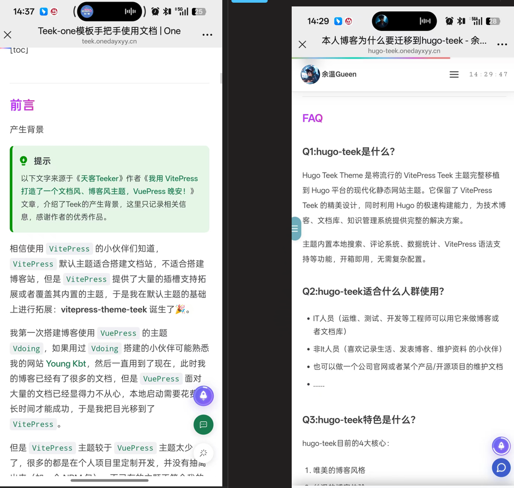This screenshot has width=514, height=488.
Task: Close the hugo-teek blog page
Action: click(302, 45)
